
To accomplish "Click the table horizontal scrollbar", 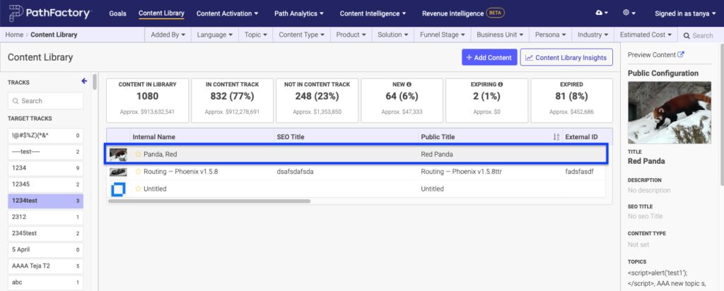I will 209,201.
